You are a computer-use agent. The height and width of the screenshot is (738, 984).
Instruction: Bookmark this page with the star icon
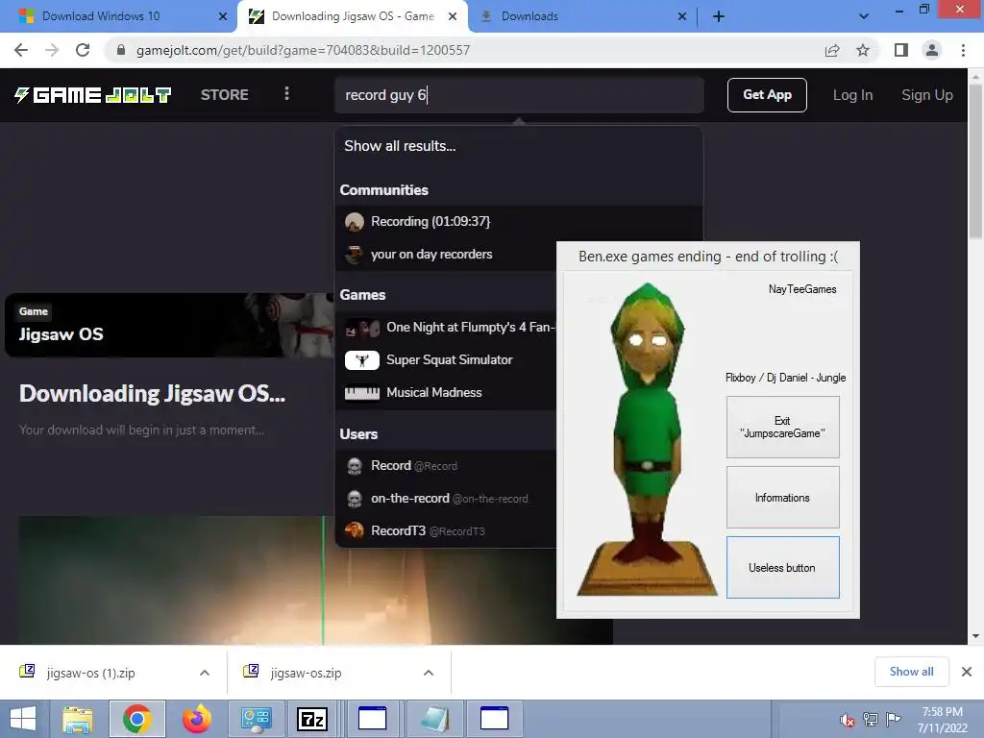863,50
